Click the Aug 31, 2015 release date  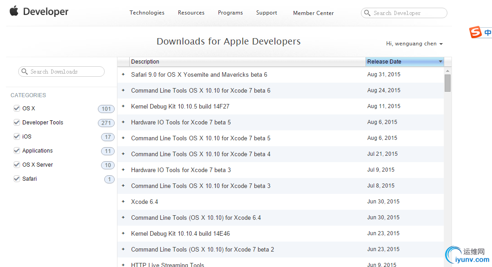point(384,74)
